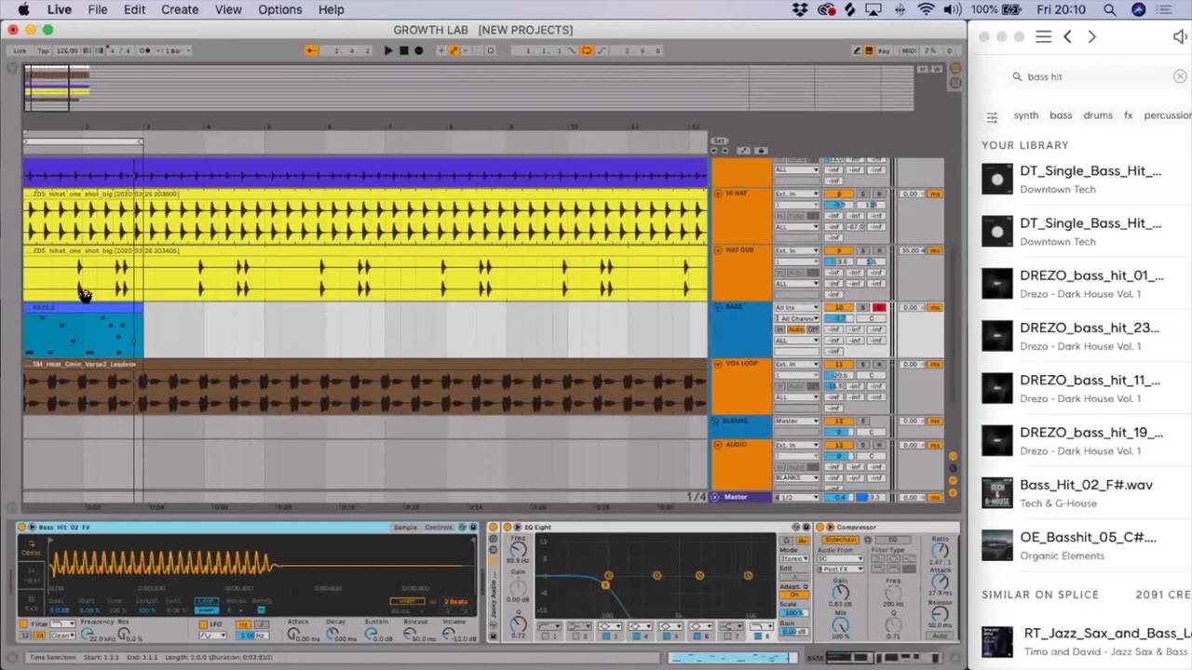This screenshot has width=1192, height=670.
Task: Open Splice filter settings icon
Action: (x=992, y=116)
